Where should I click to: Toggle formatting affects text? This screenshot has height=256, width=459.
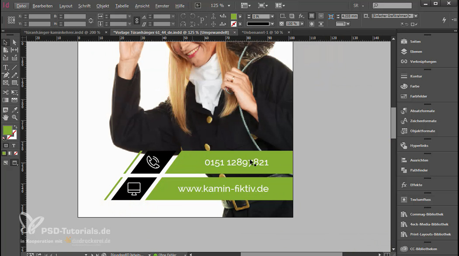[14, 145]
